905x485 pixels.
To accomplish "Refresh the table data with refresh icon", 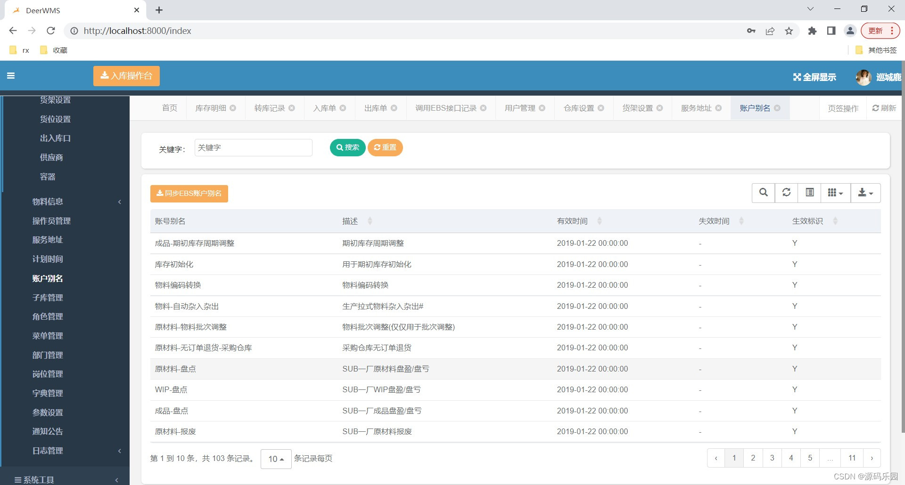I will tap(786, 193).
